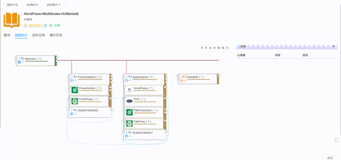Click the AppInstance node icon
Screen dimensions: 341x160
point(129,79)
